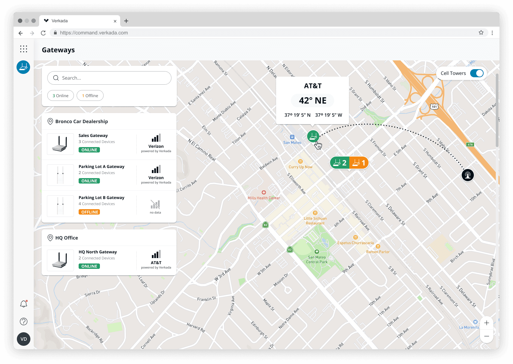Open help via the question mark icon
513x364 pixels.
click(x=23, y=321)
